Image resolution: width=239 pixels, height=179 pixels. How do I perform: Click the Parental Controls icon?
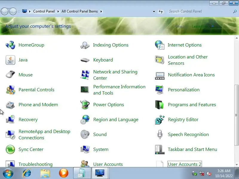[10, 90]
